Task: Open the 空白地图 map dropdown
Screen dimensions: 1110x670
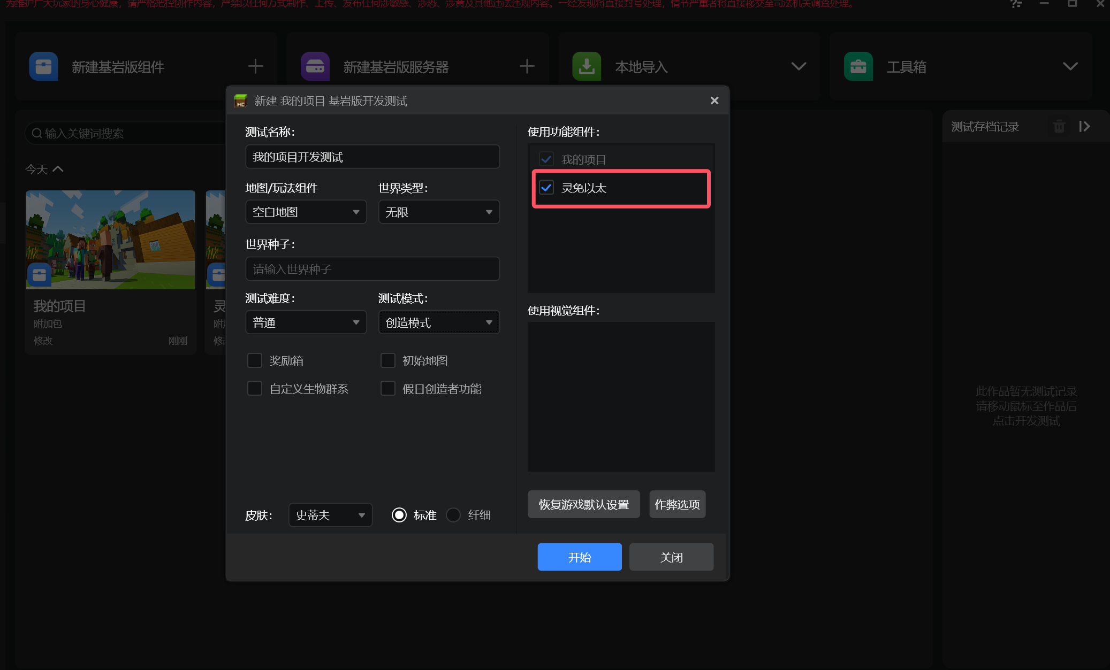Action: coord(306,212)
